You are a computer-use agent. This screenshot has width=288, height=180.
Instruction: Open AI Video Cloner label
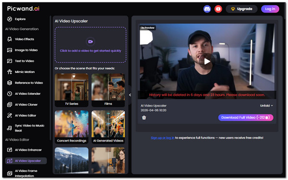point(26,104)
